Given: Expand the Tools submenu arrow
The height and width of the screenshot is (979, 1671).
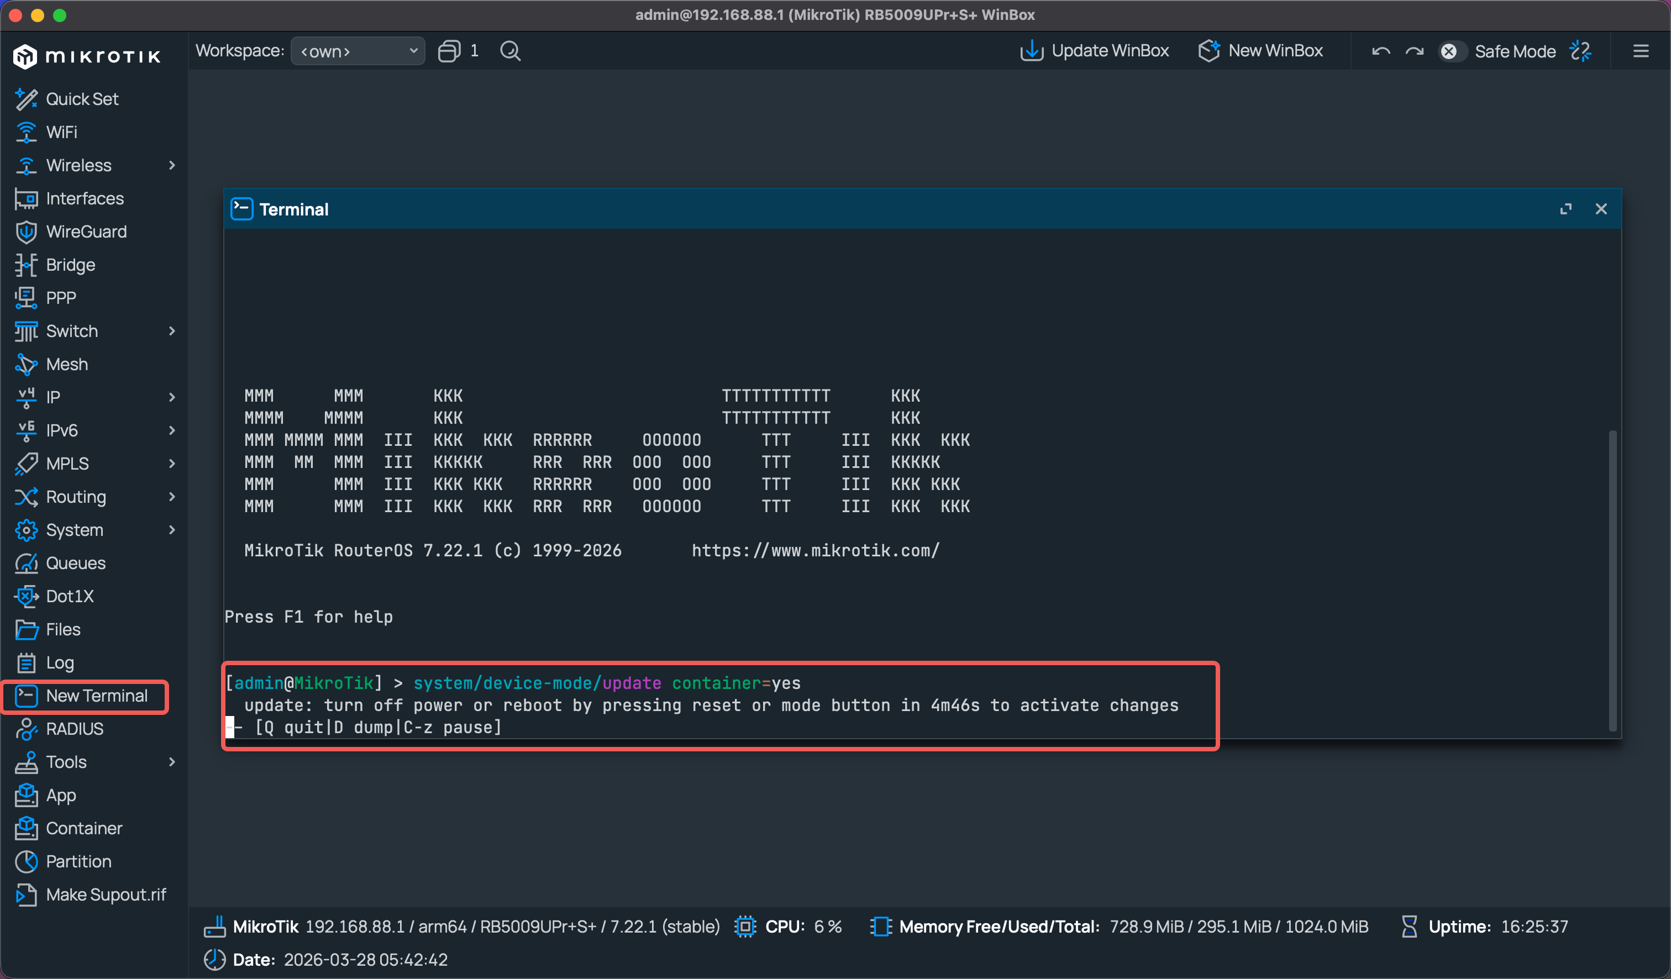Looking at the screenshot, I should [172, 761].
